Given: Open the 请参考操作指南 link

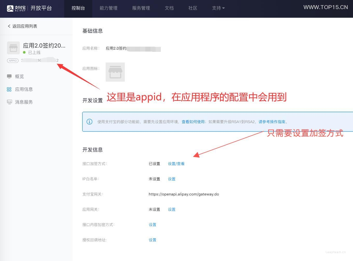Looking at the screenshot, I should click(x=272, y=122).
